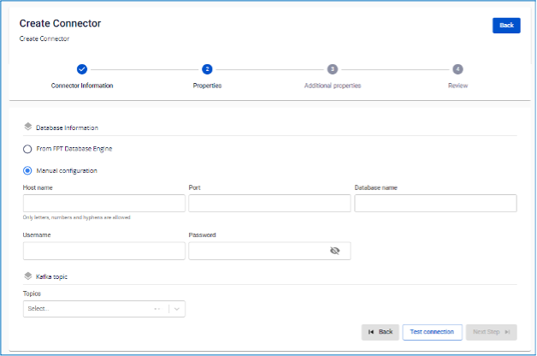This screenshot has height=356, width=537.
Task: Click the hint 'Only letters, numbers and hyphens are allowed'
Action: (77, 217)
